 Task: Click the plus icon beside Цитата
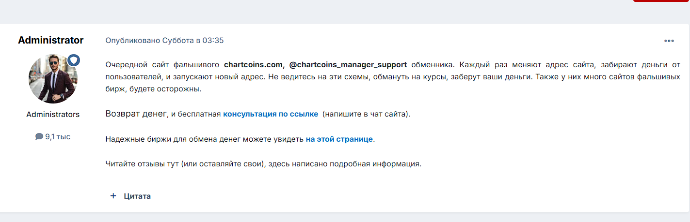pos(113,196)
